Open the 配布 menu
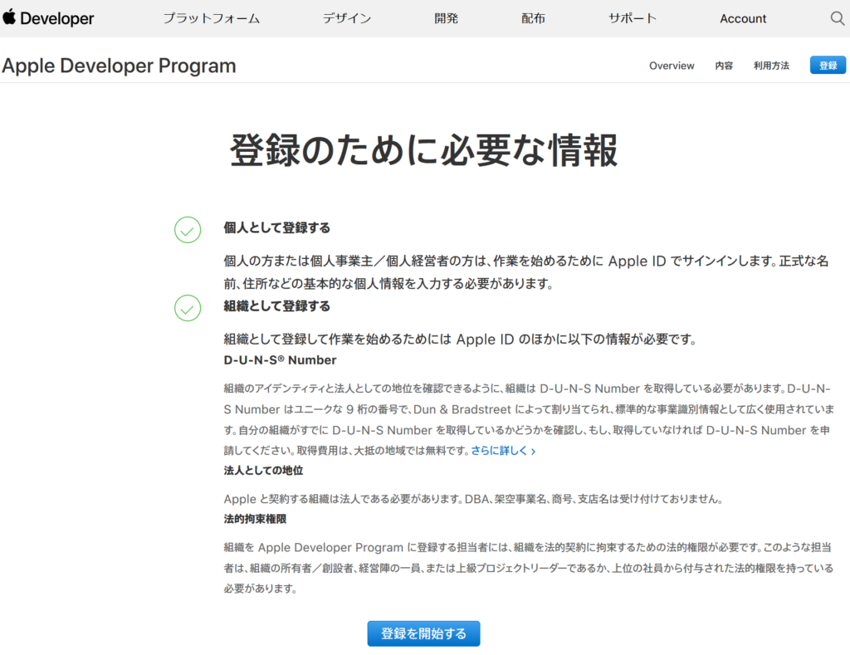The image size is (850, 655). pos(533,18)
